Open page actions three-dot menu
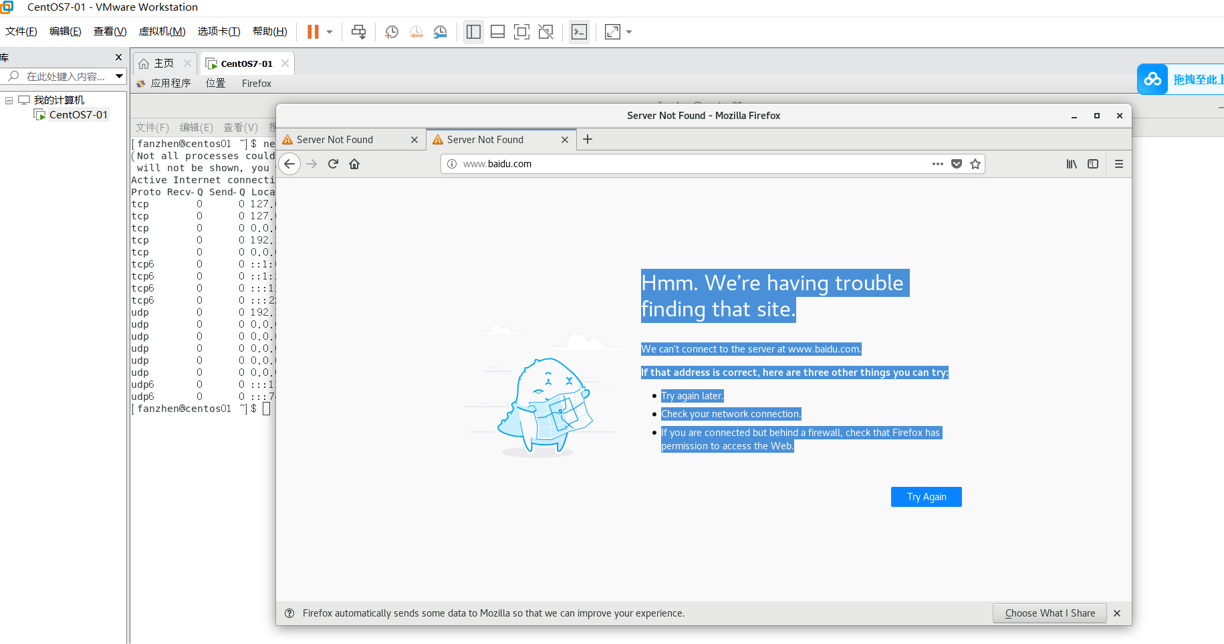The width and height of the screenshot is (1224, 644). point(938,164)
